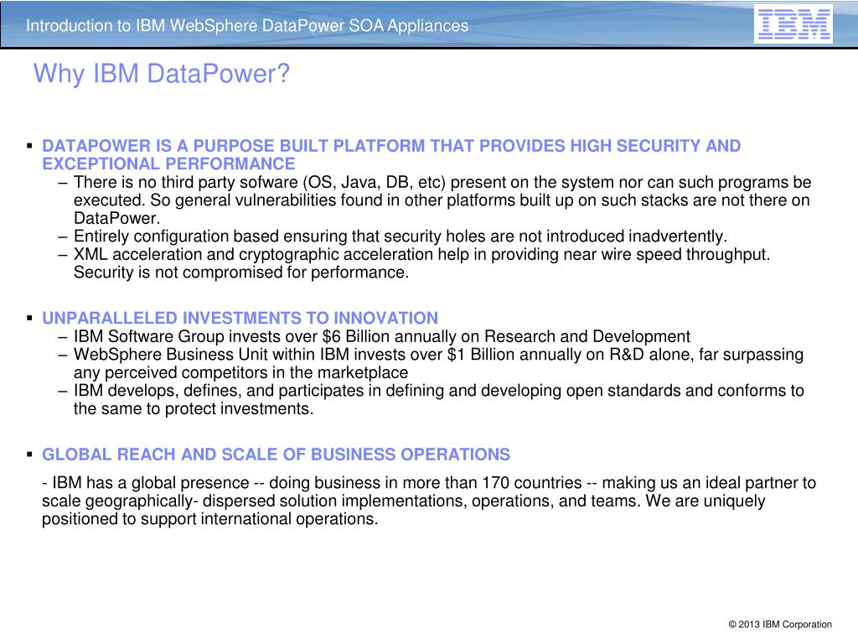This screenshot has width=858, height=644.
Task: Click the line starting 'There is no third party sofware'
Action: 442,182
